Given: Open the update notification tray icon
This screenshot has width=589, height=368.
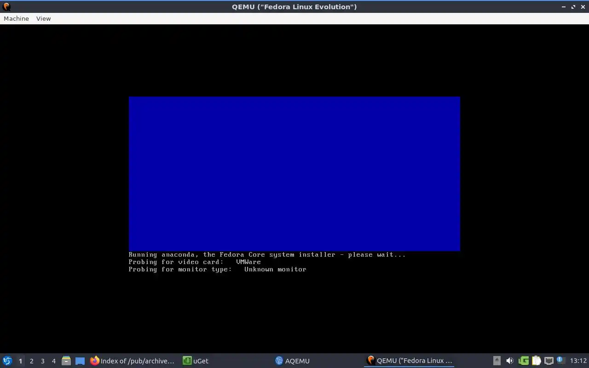Looking at the screenshot, I should coord(560,360).
